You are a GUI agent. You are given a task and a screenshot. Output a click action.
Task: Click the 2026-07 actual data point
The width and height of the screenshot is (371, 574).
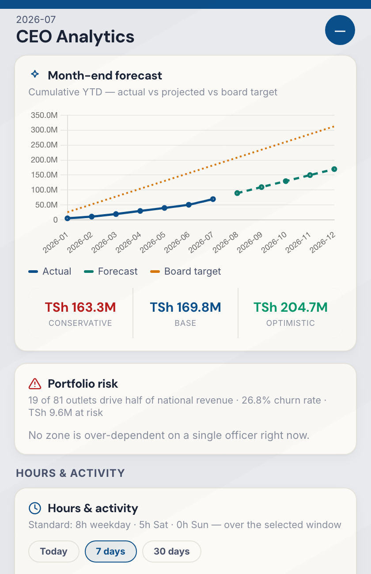(x=213, y=199)
